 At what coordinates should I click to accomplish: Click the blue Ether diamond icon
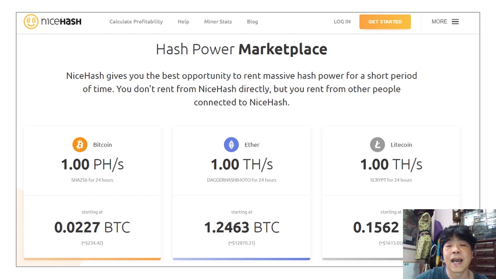point(231,145)
